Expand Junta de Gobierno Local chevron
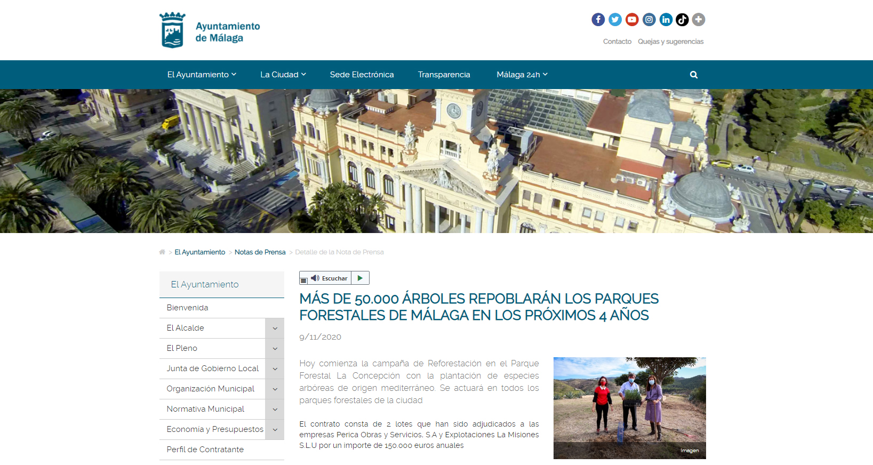Screen dimensions: 873x465 pos(275,369)
